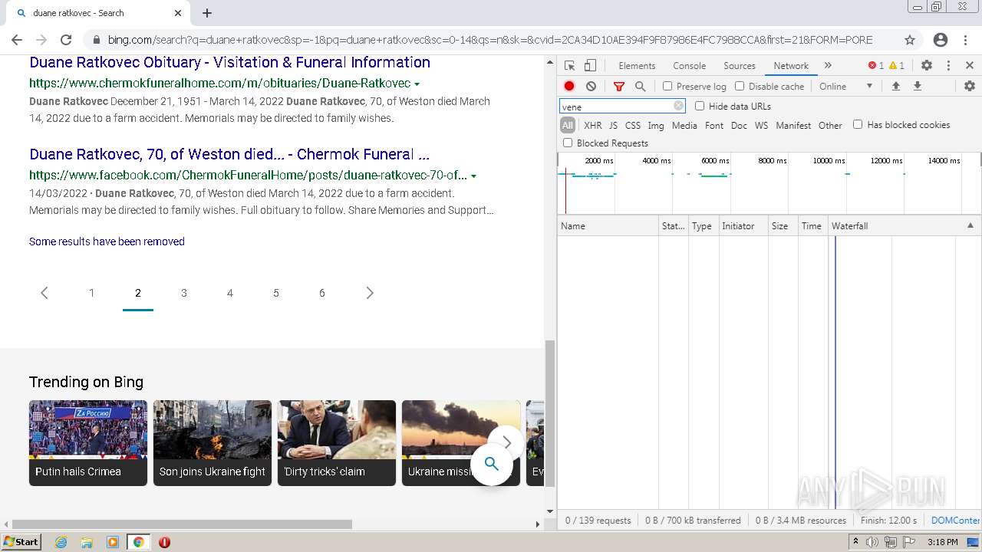Toggle the network filter funnel icon
This screenshot has width=982, height=552.
coord(619,87)
